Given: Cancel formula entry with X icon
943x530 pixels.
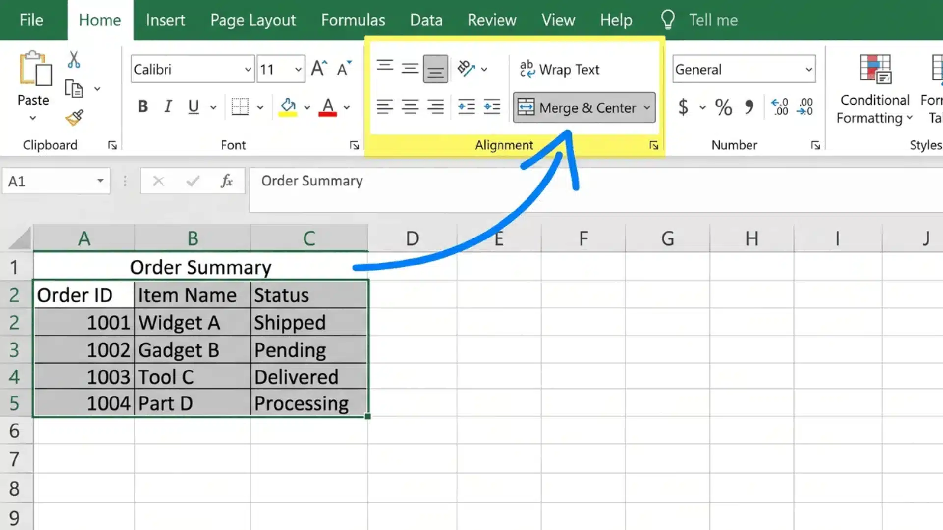Looking at the screenshot, I should click(158, 181).
